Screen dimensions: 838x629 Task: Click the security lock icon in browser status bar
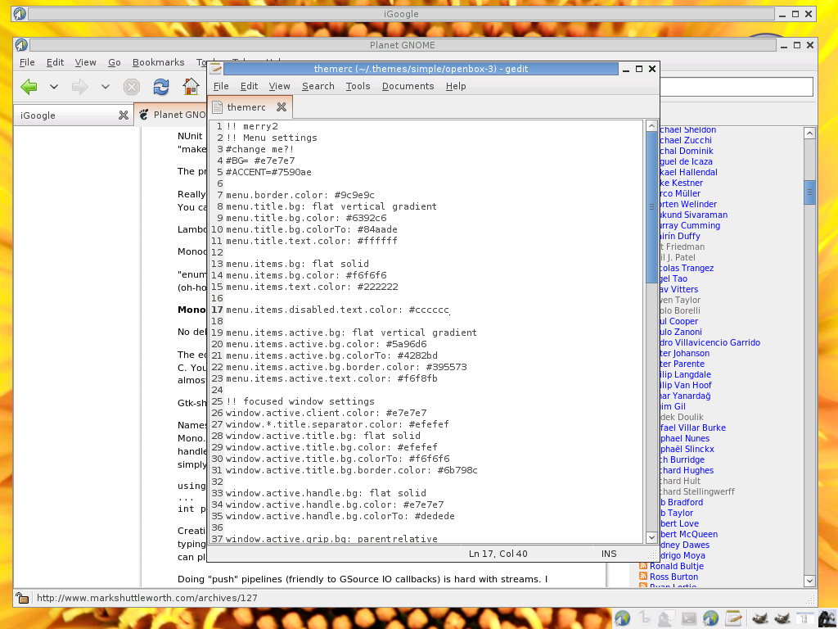point(22,597)
